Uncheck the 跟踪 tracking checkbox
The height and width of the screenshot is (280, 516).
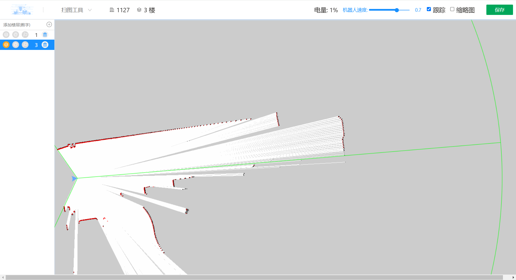tap(429, 9)
